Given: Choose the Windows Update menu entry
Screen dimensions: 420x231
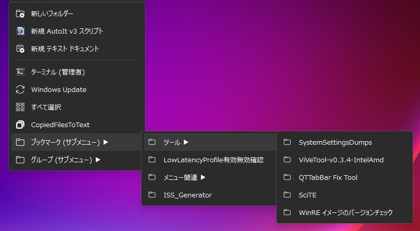Looking at the screenshot, I should tap(77, 89).
